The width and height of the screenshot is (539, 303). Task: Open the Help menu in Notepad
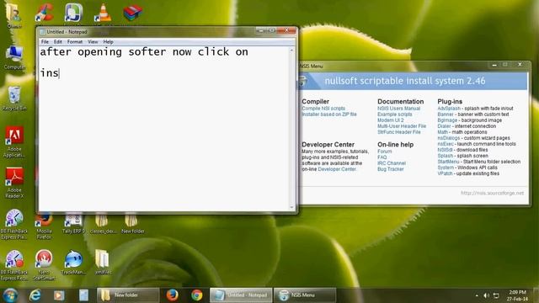(109, 41)
